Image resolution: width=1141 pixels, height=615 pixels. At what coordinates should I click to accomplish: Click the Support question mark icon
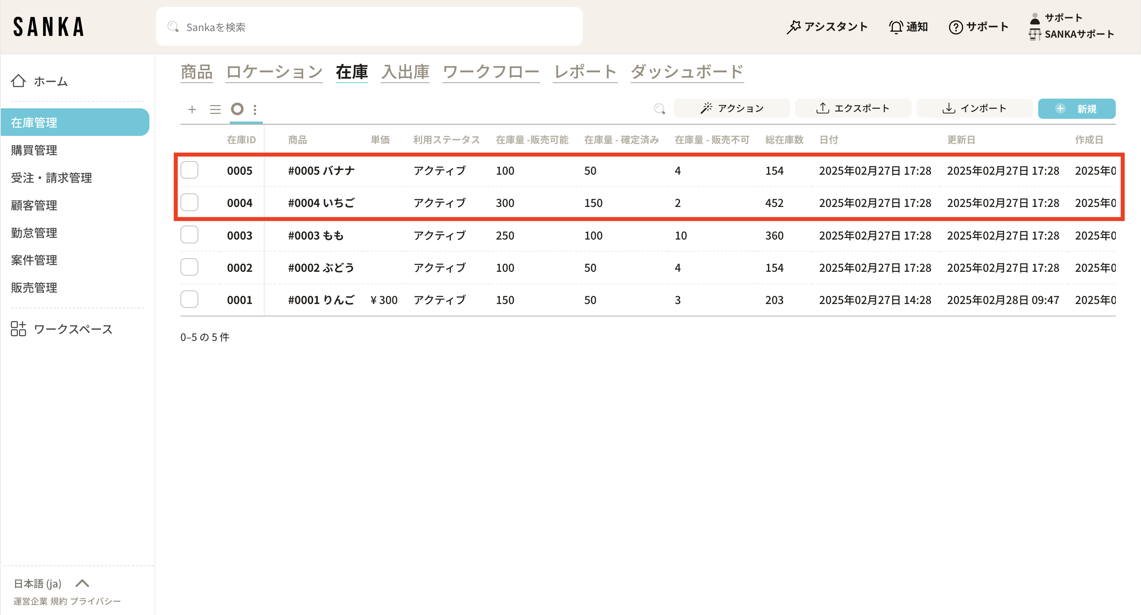tap(955, 27)
